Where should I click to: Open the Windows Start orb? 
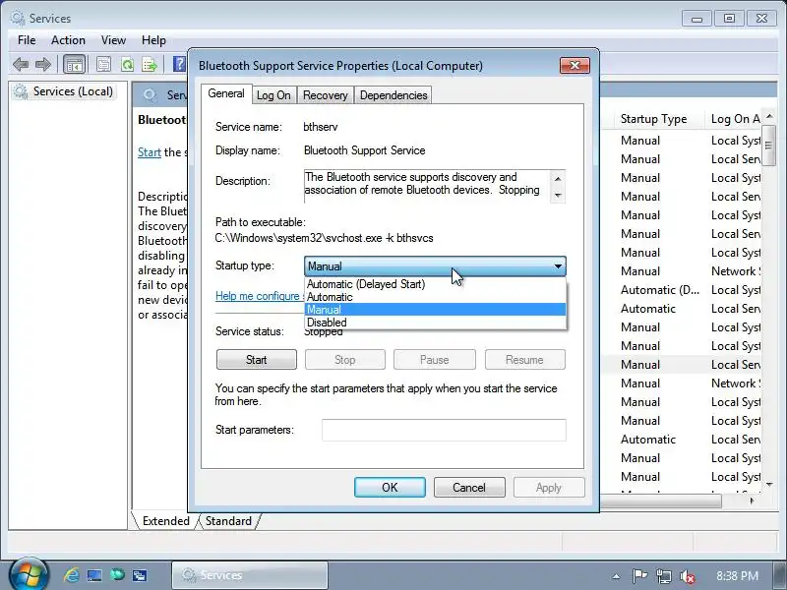click(28, 574)
